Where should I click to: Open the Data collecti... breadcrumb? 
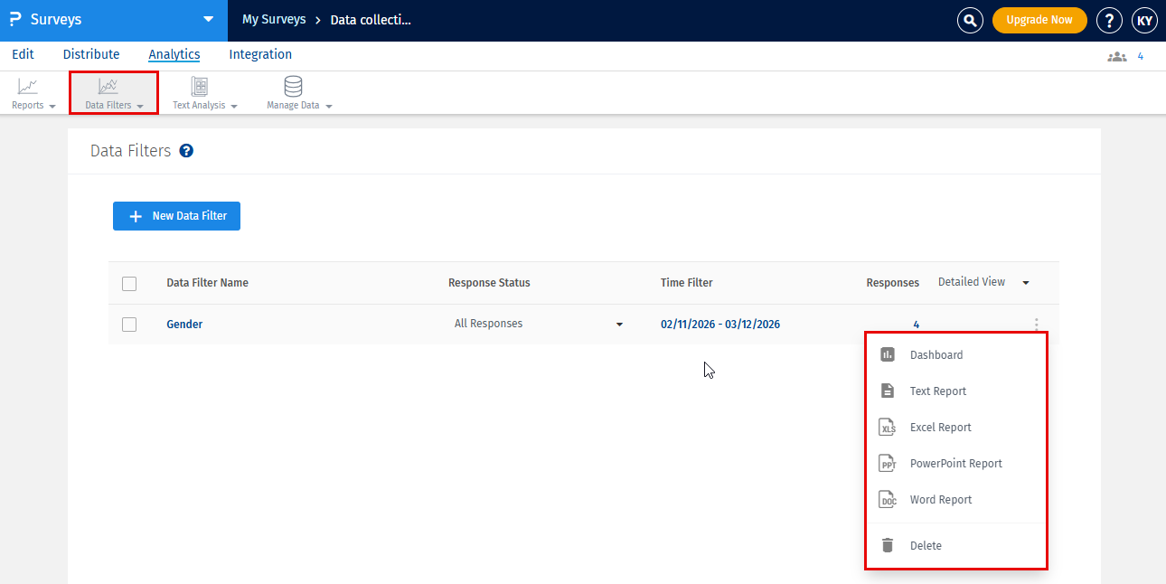click(x=371, y=19)
